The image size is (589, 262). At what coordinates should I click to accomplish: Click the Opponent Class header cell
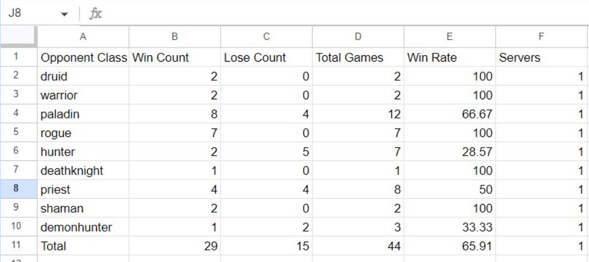click(x=83, y=58)
